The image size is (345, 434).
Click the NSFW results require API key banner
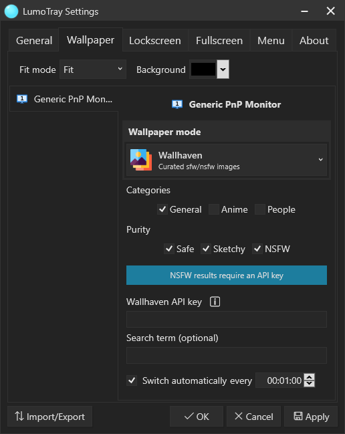click(227, 275)
